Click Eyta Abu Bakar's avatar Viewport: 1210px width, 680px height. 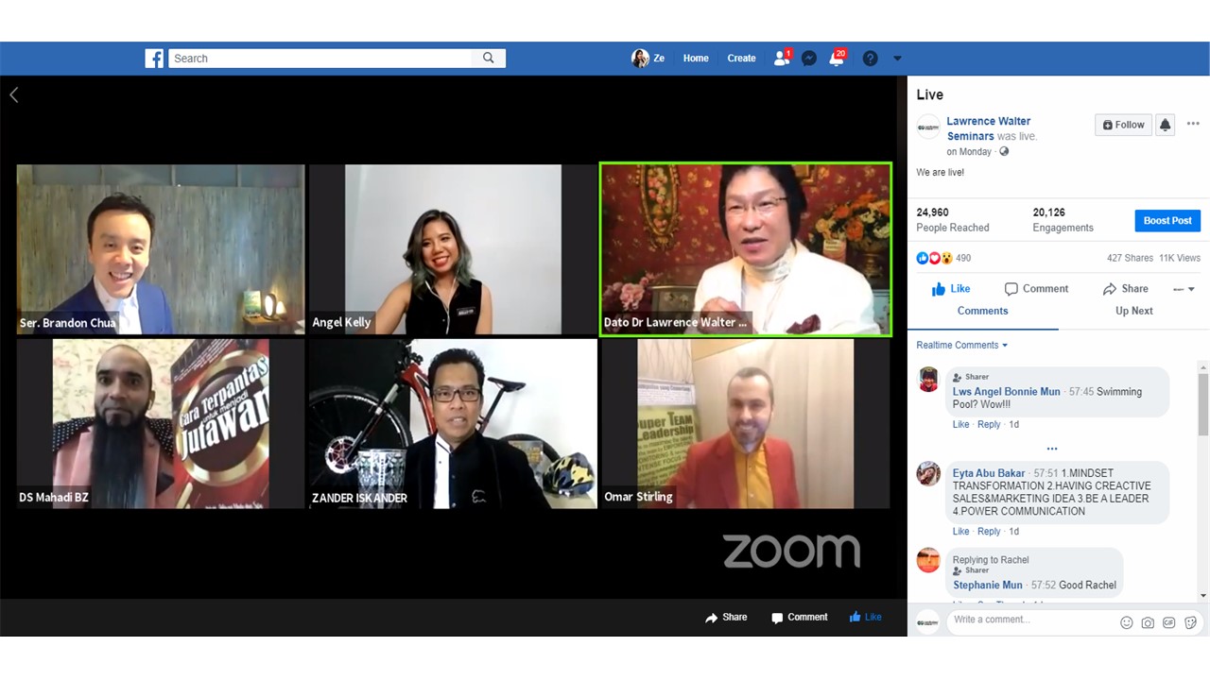928,474
